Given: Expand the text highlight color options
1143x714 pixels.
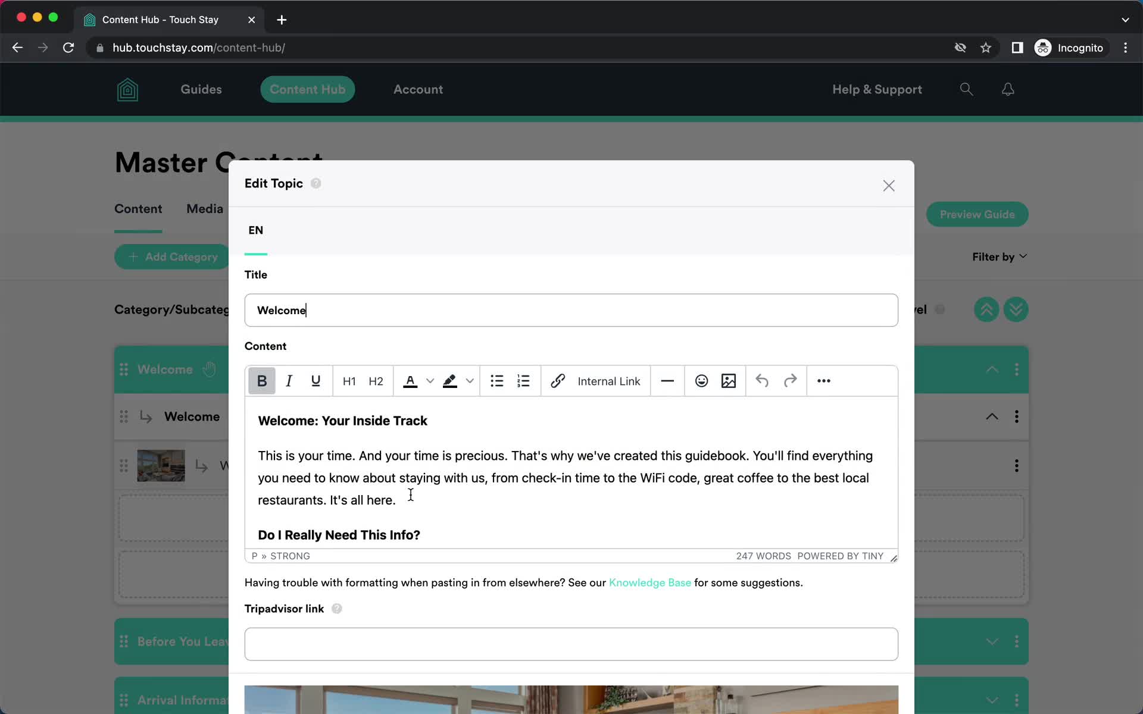Looking at the screenshot, I should point(469,380).
